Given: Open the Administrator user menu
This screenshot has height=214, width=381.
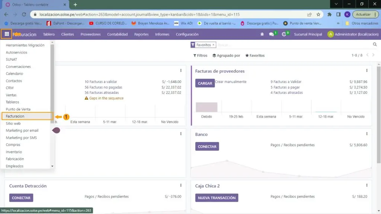Looking at the screenshot, I should (x=353, y=34).
